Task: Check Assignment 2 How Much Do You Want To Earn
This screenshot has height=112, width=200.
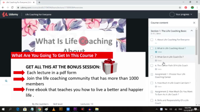Action: tap(152, 92)
